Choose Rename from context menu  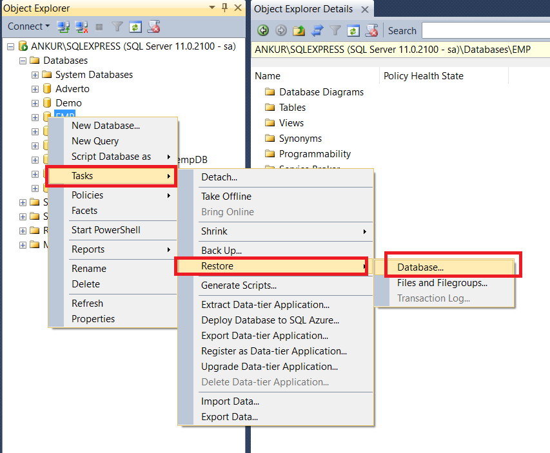pyautogui.click(x=113, y=269)
